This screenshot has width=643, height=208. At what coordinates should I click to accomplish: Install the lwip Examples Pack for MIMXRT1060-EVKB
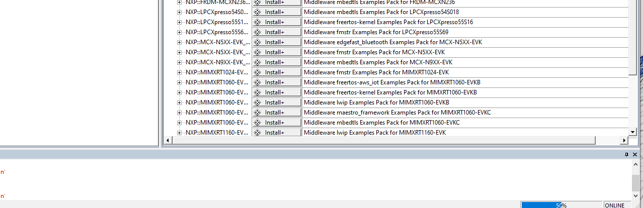click(276, 102)
